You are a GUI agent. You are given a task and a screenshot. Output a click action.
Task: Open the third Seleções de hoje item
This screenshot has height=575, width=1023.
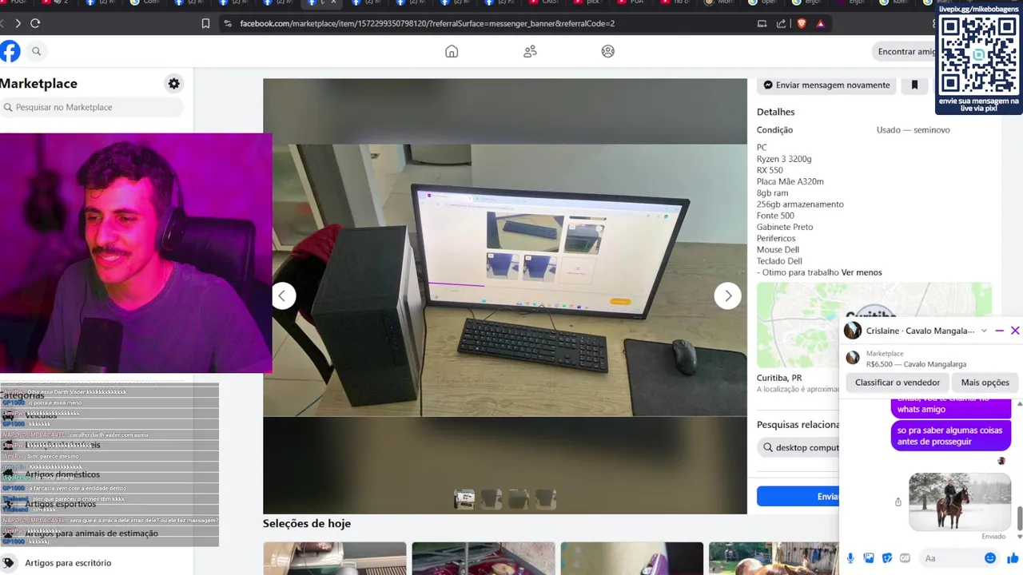coord(632,558)
